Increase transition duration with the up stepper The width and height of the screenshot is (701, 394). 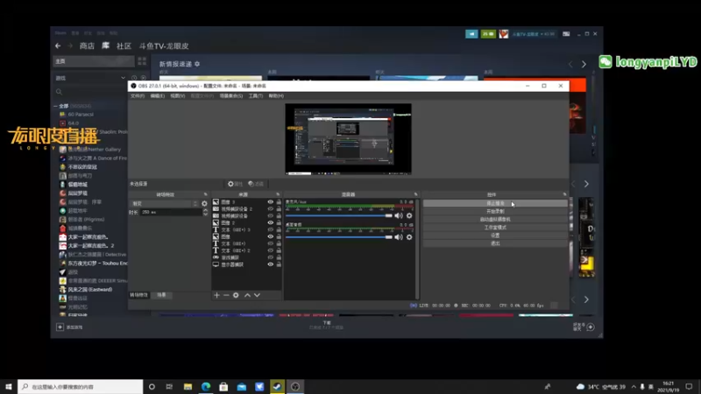[x=205, y=210]
